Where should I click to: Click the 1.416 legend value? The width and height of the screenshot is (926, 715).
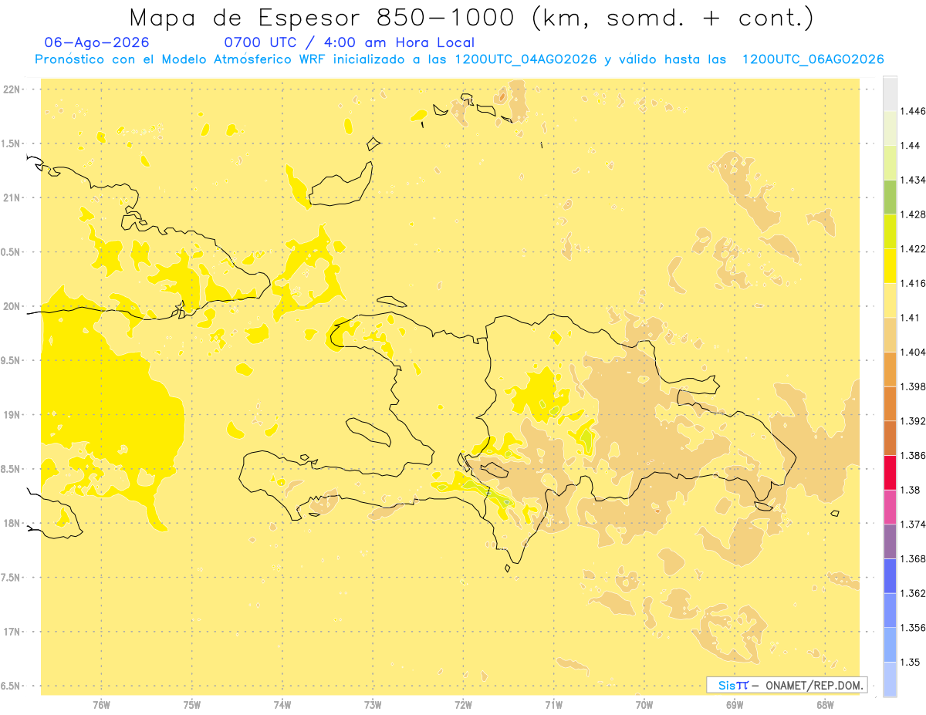pyautogui.click(x=913, y=283)
